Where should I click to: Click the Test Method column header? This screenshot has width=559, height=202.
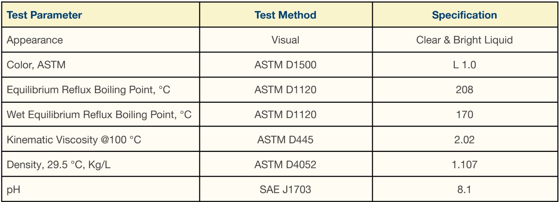(285, 15)
